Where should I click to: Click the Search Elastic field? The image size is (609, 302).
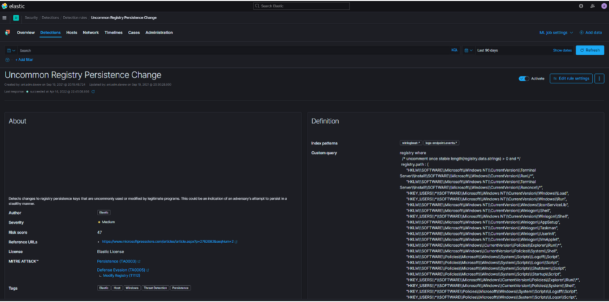(301, 6)
